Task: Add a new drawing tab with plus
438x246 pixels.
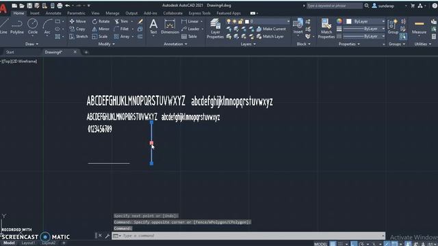Action: pos(86,52)
